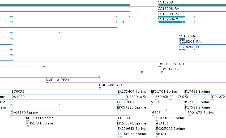Click the SD01072.3prime arrow glyph
This screenshot has width=226, height=138.
189,115
